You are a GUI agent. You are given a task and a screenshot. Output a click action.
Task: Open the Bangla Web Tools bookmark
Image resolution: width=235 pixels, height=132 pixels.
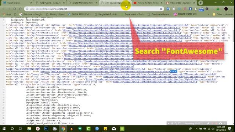tap(106, 14)
